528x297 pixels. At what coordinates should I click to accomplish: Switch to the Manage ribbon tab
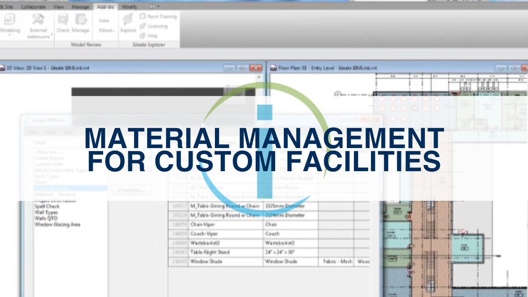80,7
